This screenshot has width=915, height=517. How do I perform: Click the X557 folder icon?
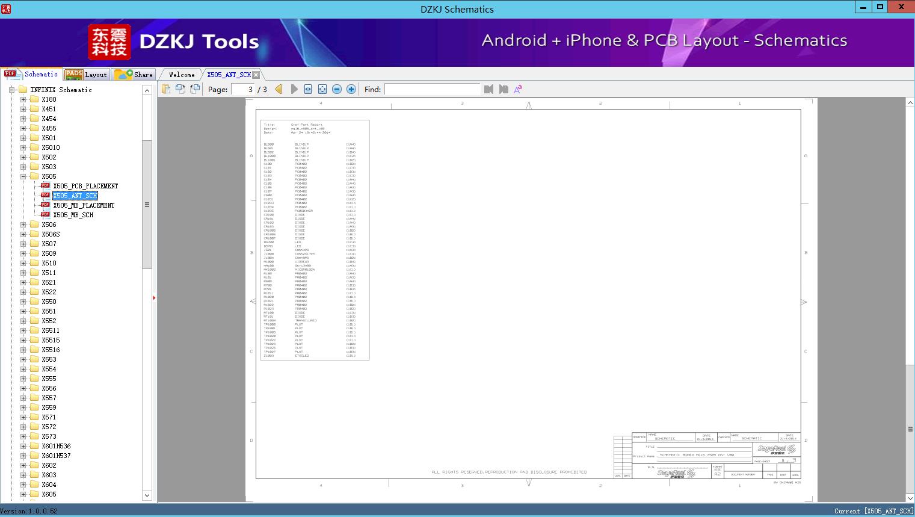(x=34, y=398)
